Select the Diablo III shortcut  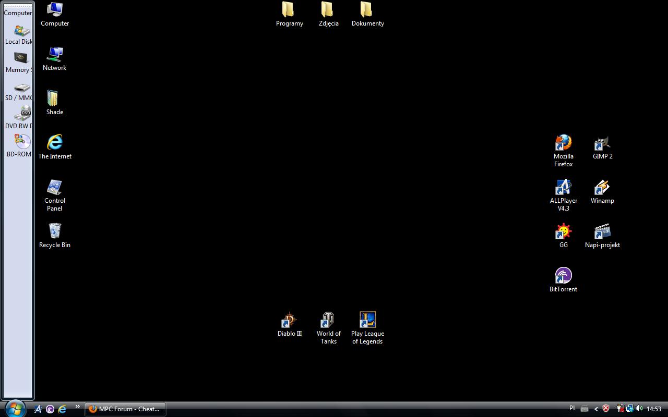pos(290,325)
